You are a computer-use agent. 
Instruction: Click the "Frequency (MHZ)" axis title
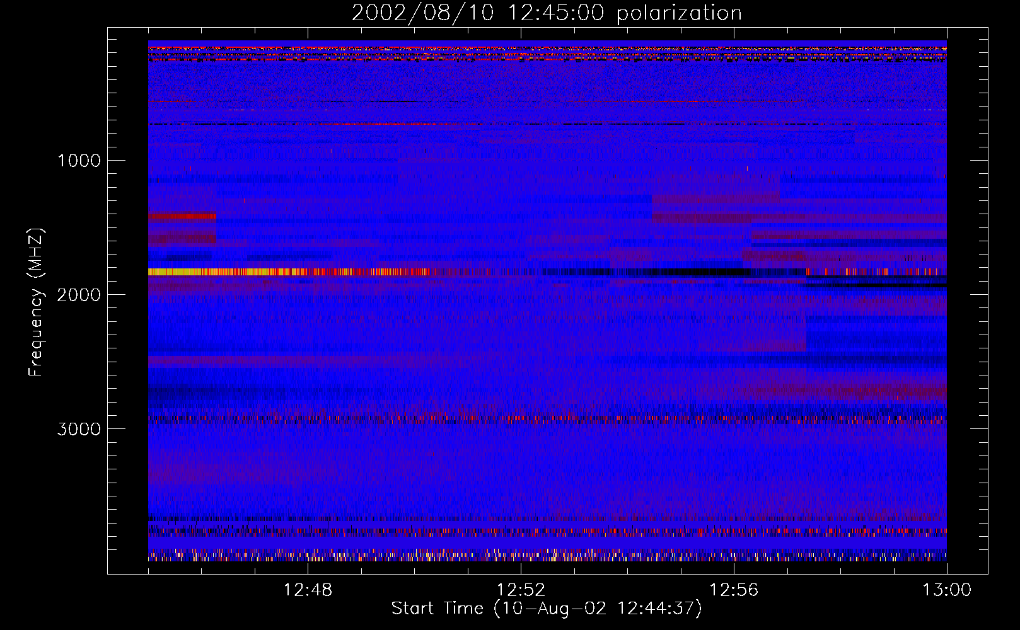[x=36, y=302]
